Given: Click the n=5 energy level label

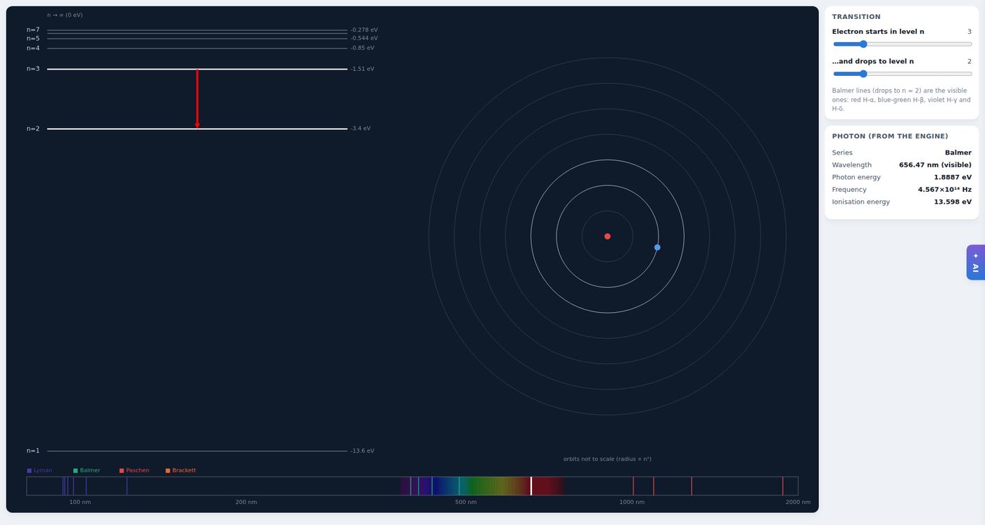Looking at the screenshot, I should [x=33, y=39].
